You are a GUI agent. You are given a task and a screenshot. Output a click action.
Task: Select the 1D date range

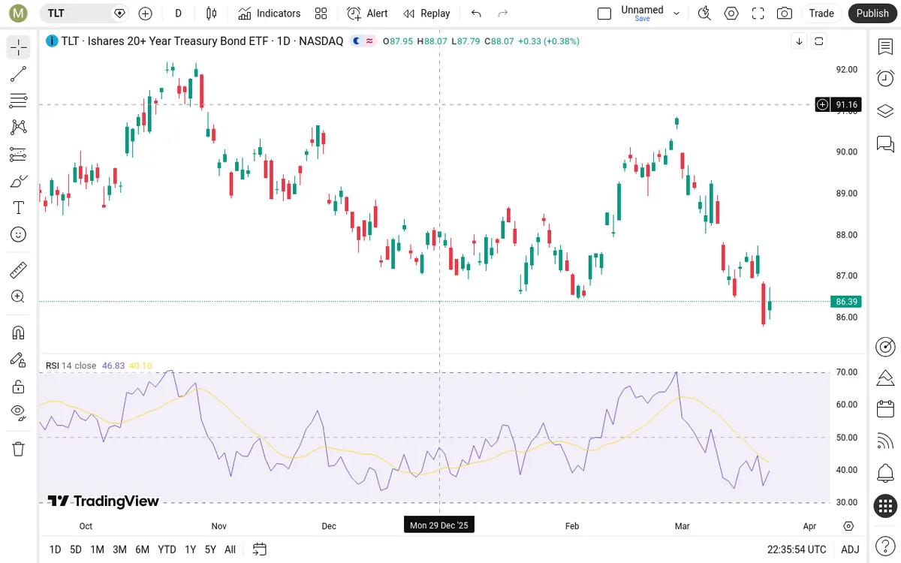tap(55, 549)
